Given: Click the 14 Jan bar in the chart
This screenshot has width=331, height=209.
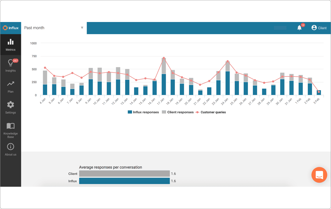Looking at the screenshot, I should [136, 91].
